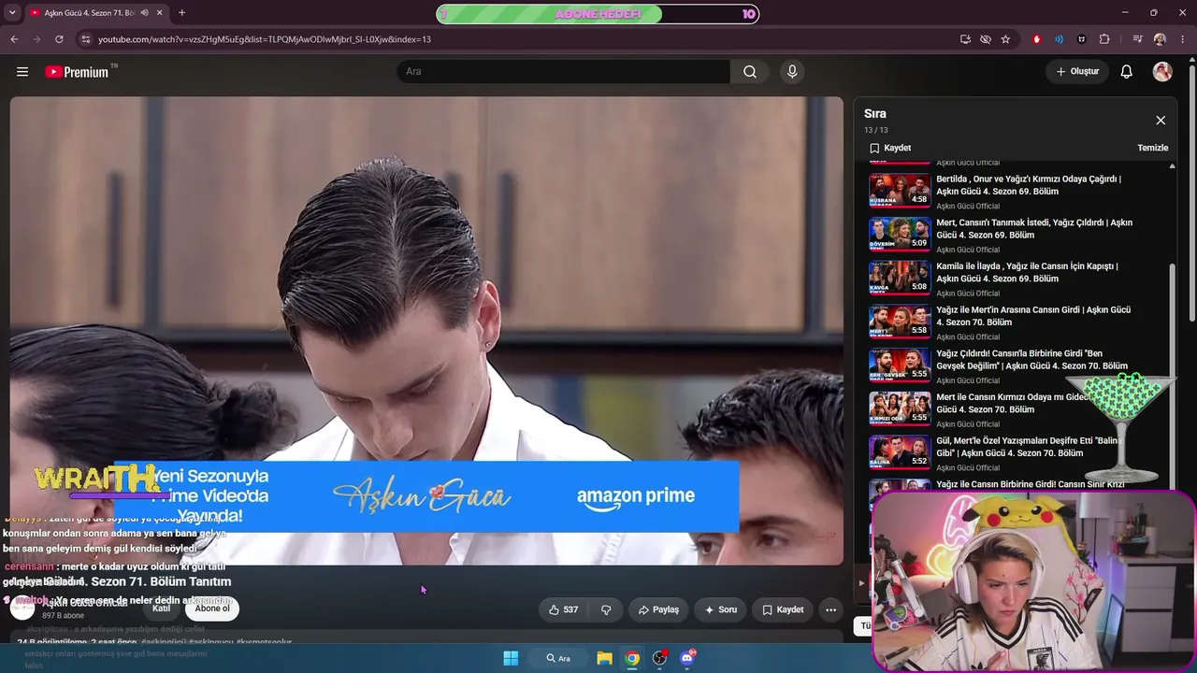This screenshot has height=673, width=1197.
Task: Share the video with Paylaş
Action: click(658, 609)
